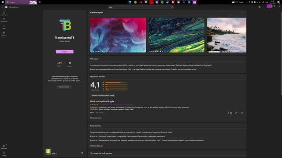The width and height of the screenshot is (282, 158).
Task: Click the Microsoft Store icon on taskbar
Action: pyautogui.click(x=195, y=2)
